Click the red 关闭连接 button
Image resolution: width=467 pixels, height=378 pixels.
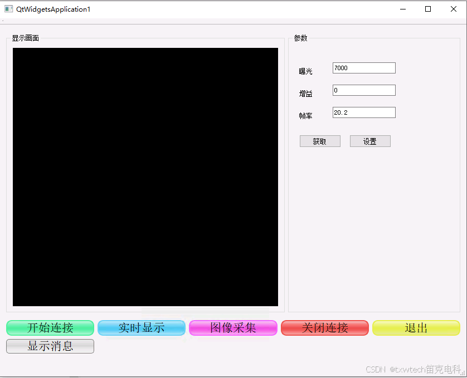click(325, 328)
